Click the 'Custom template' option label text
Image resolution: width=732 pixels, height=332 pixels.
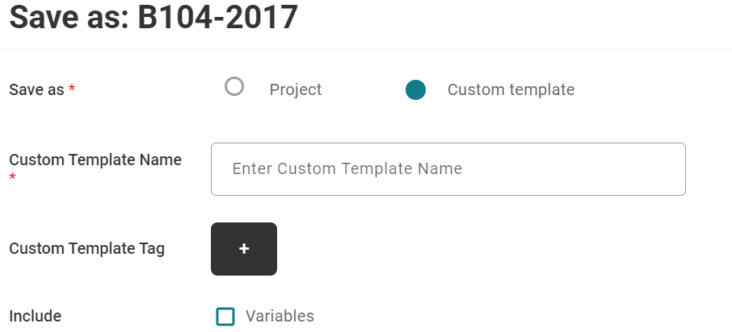(x=511, y=89)
